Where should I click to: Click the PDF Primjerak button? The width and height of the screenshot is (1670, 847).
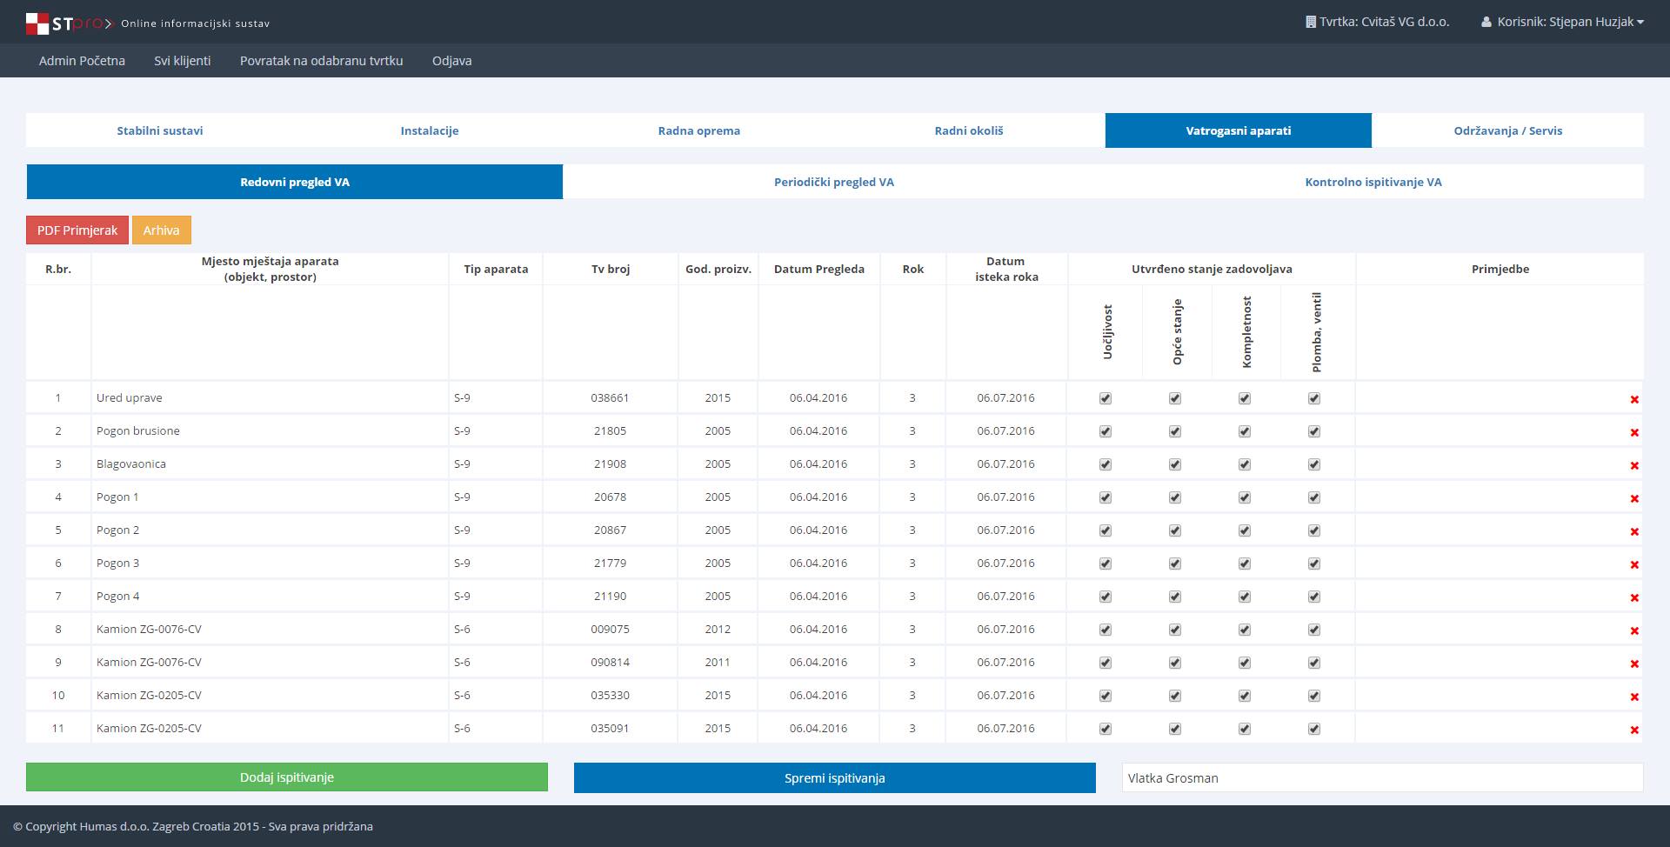pyautogui.click(x=77, y=230)
